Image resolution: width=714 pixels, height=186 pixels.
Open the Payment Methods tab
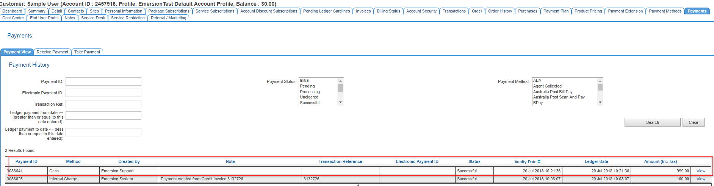click(665, 11)
